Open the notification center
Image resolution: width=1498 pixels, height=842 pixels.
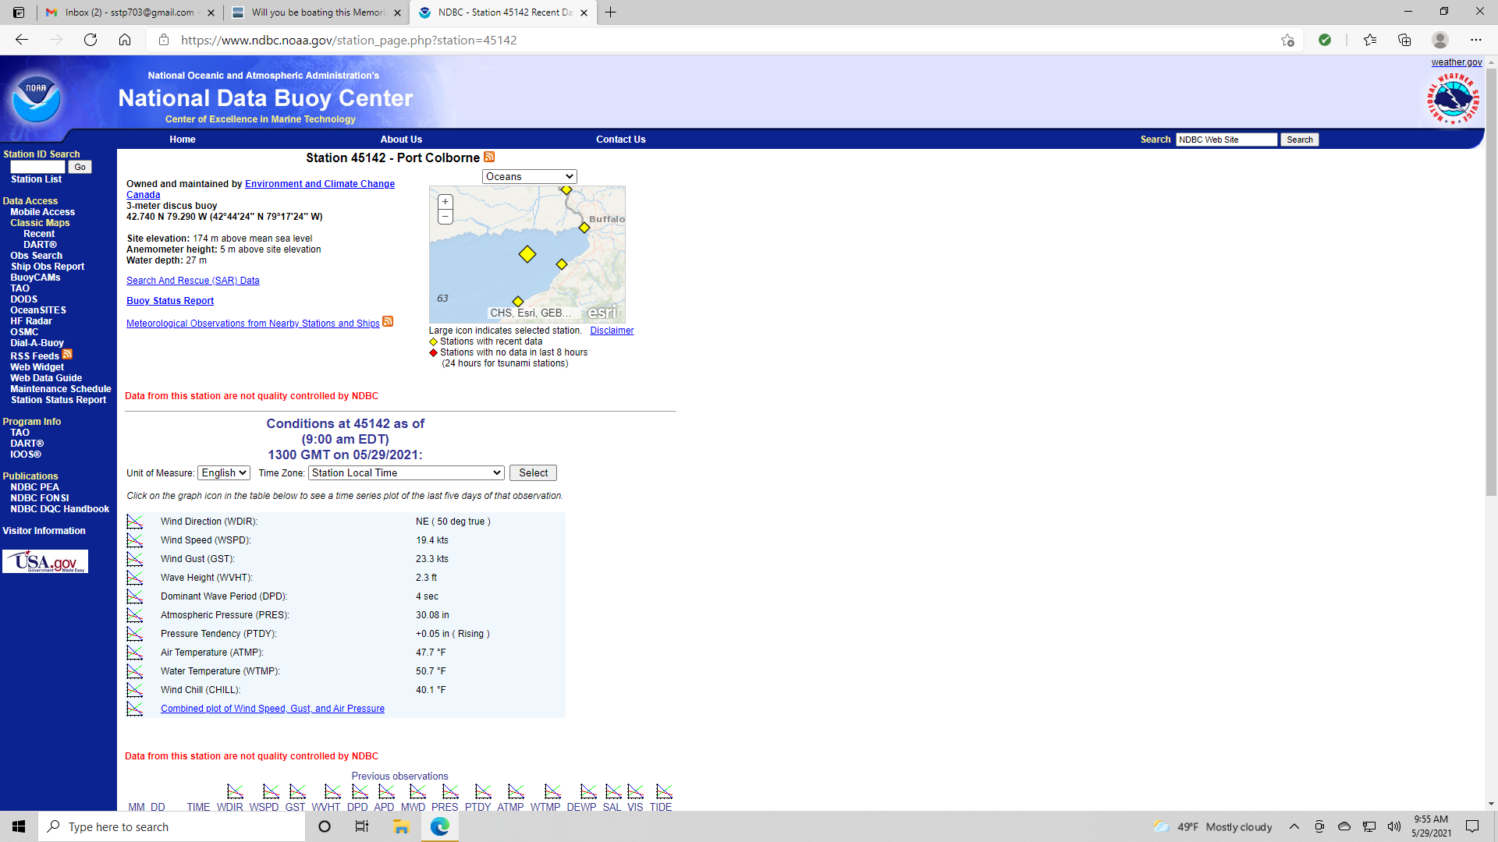click(1472, 826)
